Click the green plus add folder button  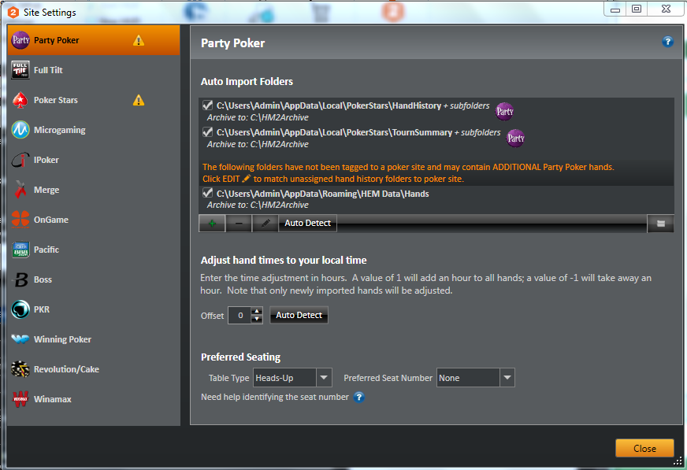tap(212, 223)
